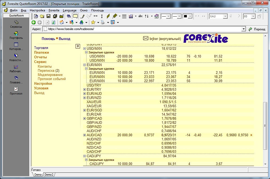This screenshot has height=179, width=270.
Task: Open the 60 timeframe dropdown
Action: [x=253, y=16]
